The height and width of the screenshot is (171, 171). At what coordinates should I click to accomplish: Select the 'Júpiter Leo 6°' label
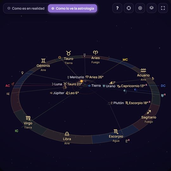64,93
